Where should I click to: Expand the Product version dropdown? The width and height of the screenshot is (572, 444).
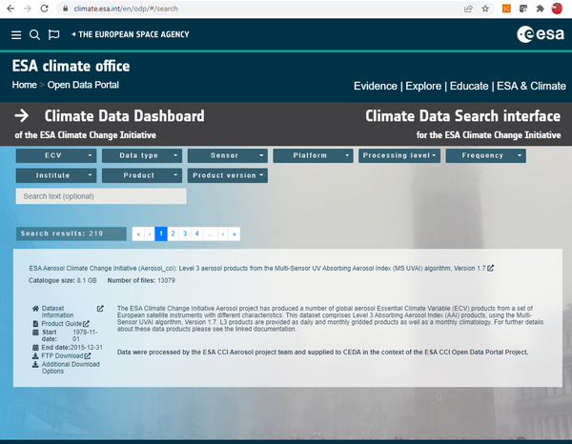coord(228,175)
